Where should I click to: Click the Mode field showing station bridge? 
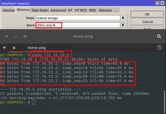(x=78, y=18)
